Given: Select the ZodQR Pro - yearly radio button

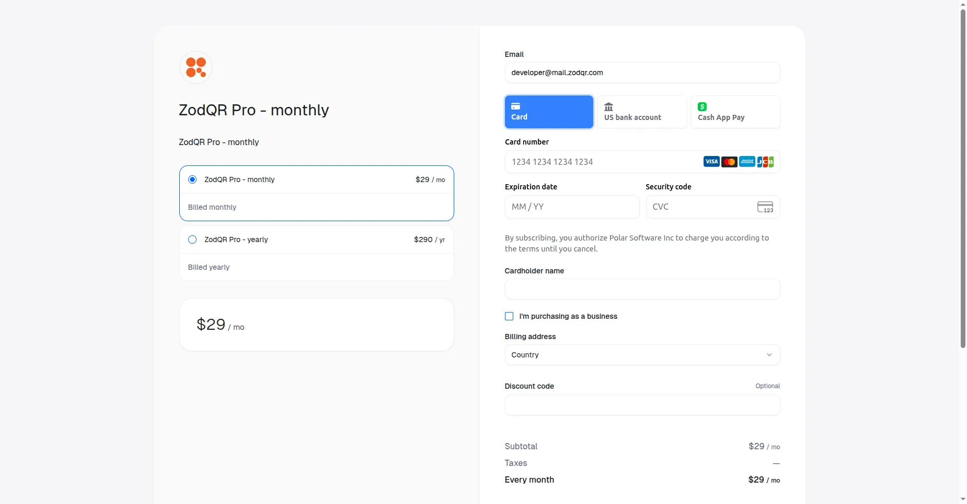Looking at the screenshot, I should pos(192,239).
